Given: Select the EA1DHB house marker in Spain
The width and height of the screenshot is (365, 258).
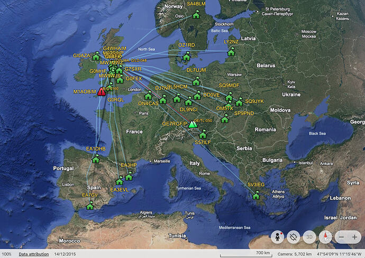Looking at the screenshot, I should tap(96, 159).
